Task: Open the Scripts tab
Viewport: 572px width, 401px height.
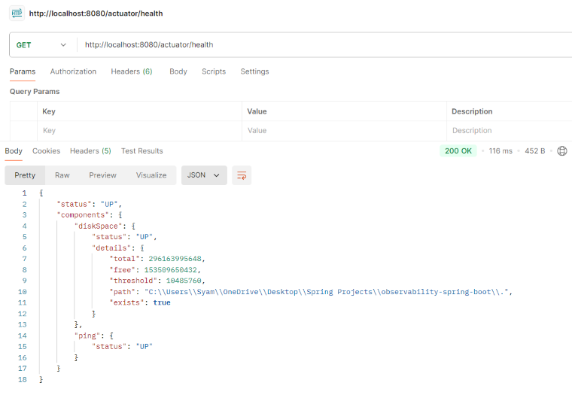Action: tap(214, 71)
